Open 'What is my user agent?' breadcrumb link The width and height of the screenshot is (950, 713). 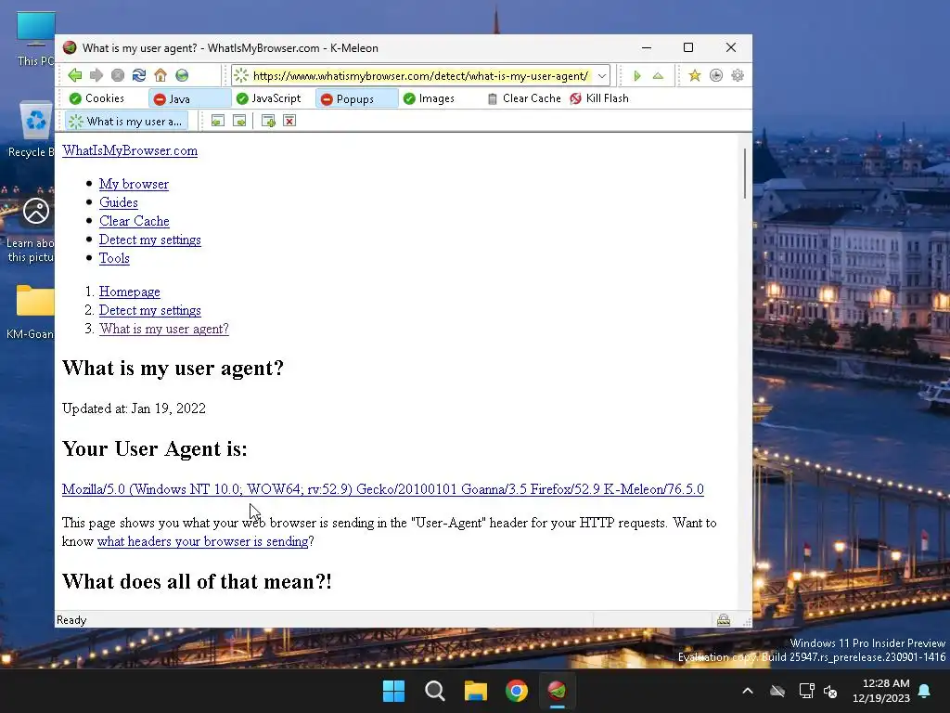pyautogui.click(x=164, y=329)
